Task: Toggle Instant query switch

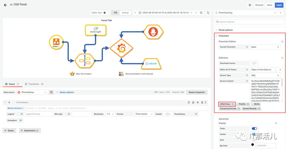Action: click(168, 114)
